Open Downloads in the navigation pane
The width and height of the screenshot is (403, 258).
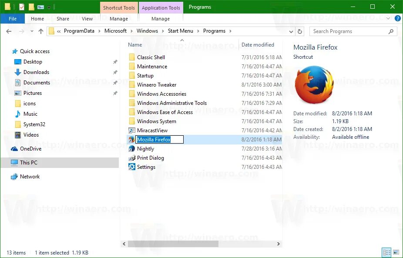[36, 72]
